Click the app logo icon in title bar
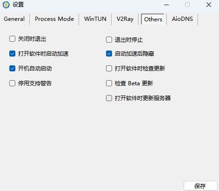Screen dimensions: 219x191 (x=6, y=5)
